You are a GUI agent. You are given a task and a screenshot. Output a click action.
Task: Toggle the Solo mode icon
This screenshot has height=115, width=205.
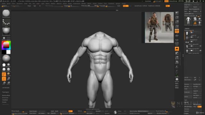(177, 49)
